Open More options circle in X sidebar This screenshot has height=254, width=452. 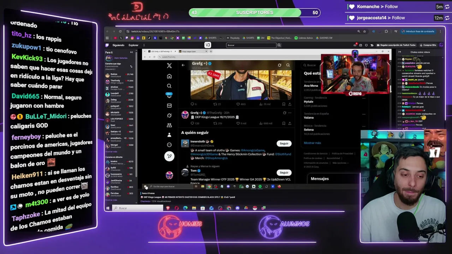click(x=169, y=145)
